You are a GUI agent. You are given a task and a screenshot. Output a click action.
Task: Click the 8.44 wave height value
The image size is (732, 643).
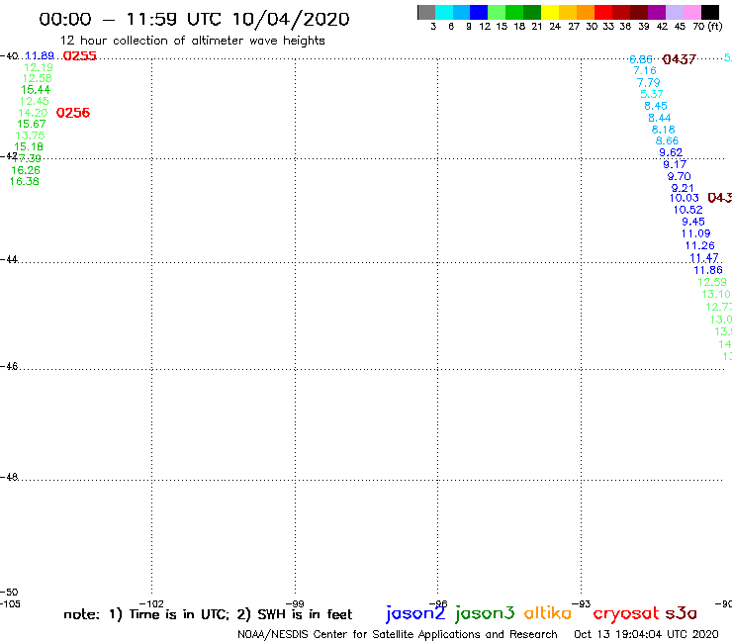point(659,118)
